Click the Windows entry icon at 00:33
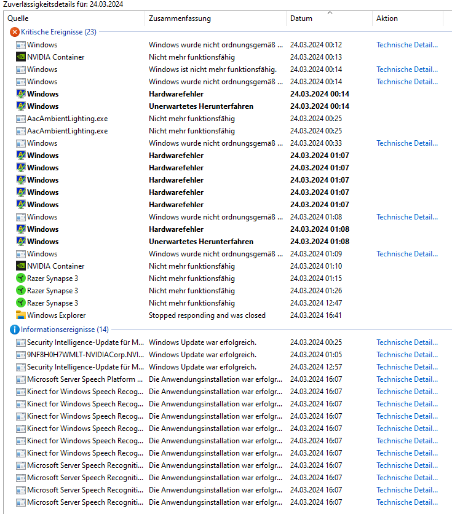Image resolution: width=452 pixels, height=514 pixels. point(21,143)
